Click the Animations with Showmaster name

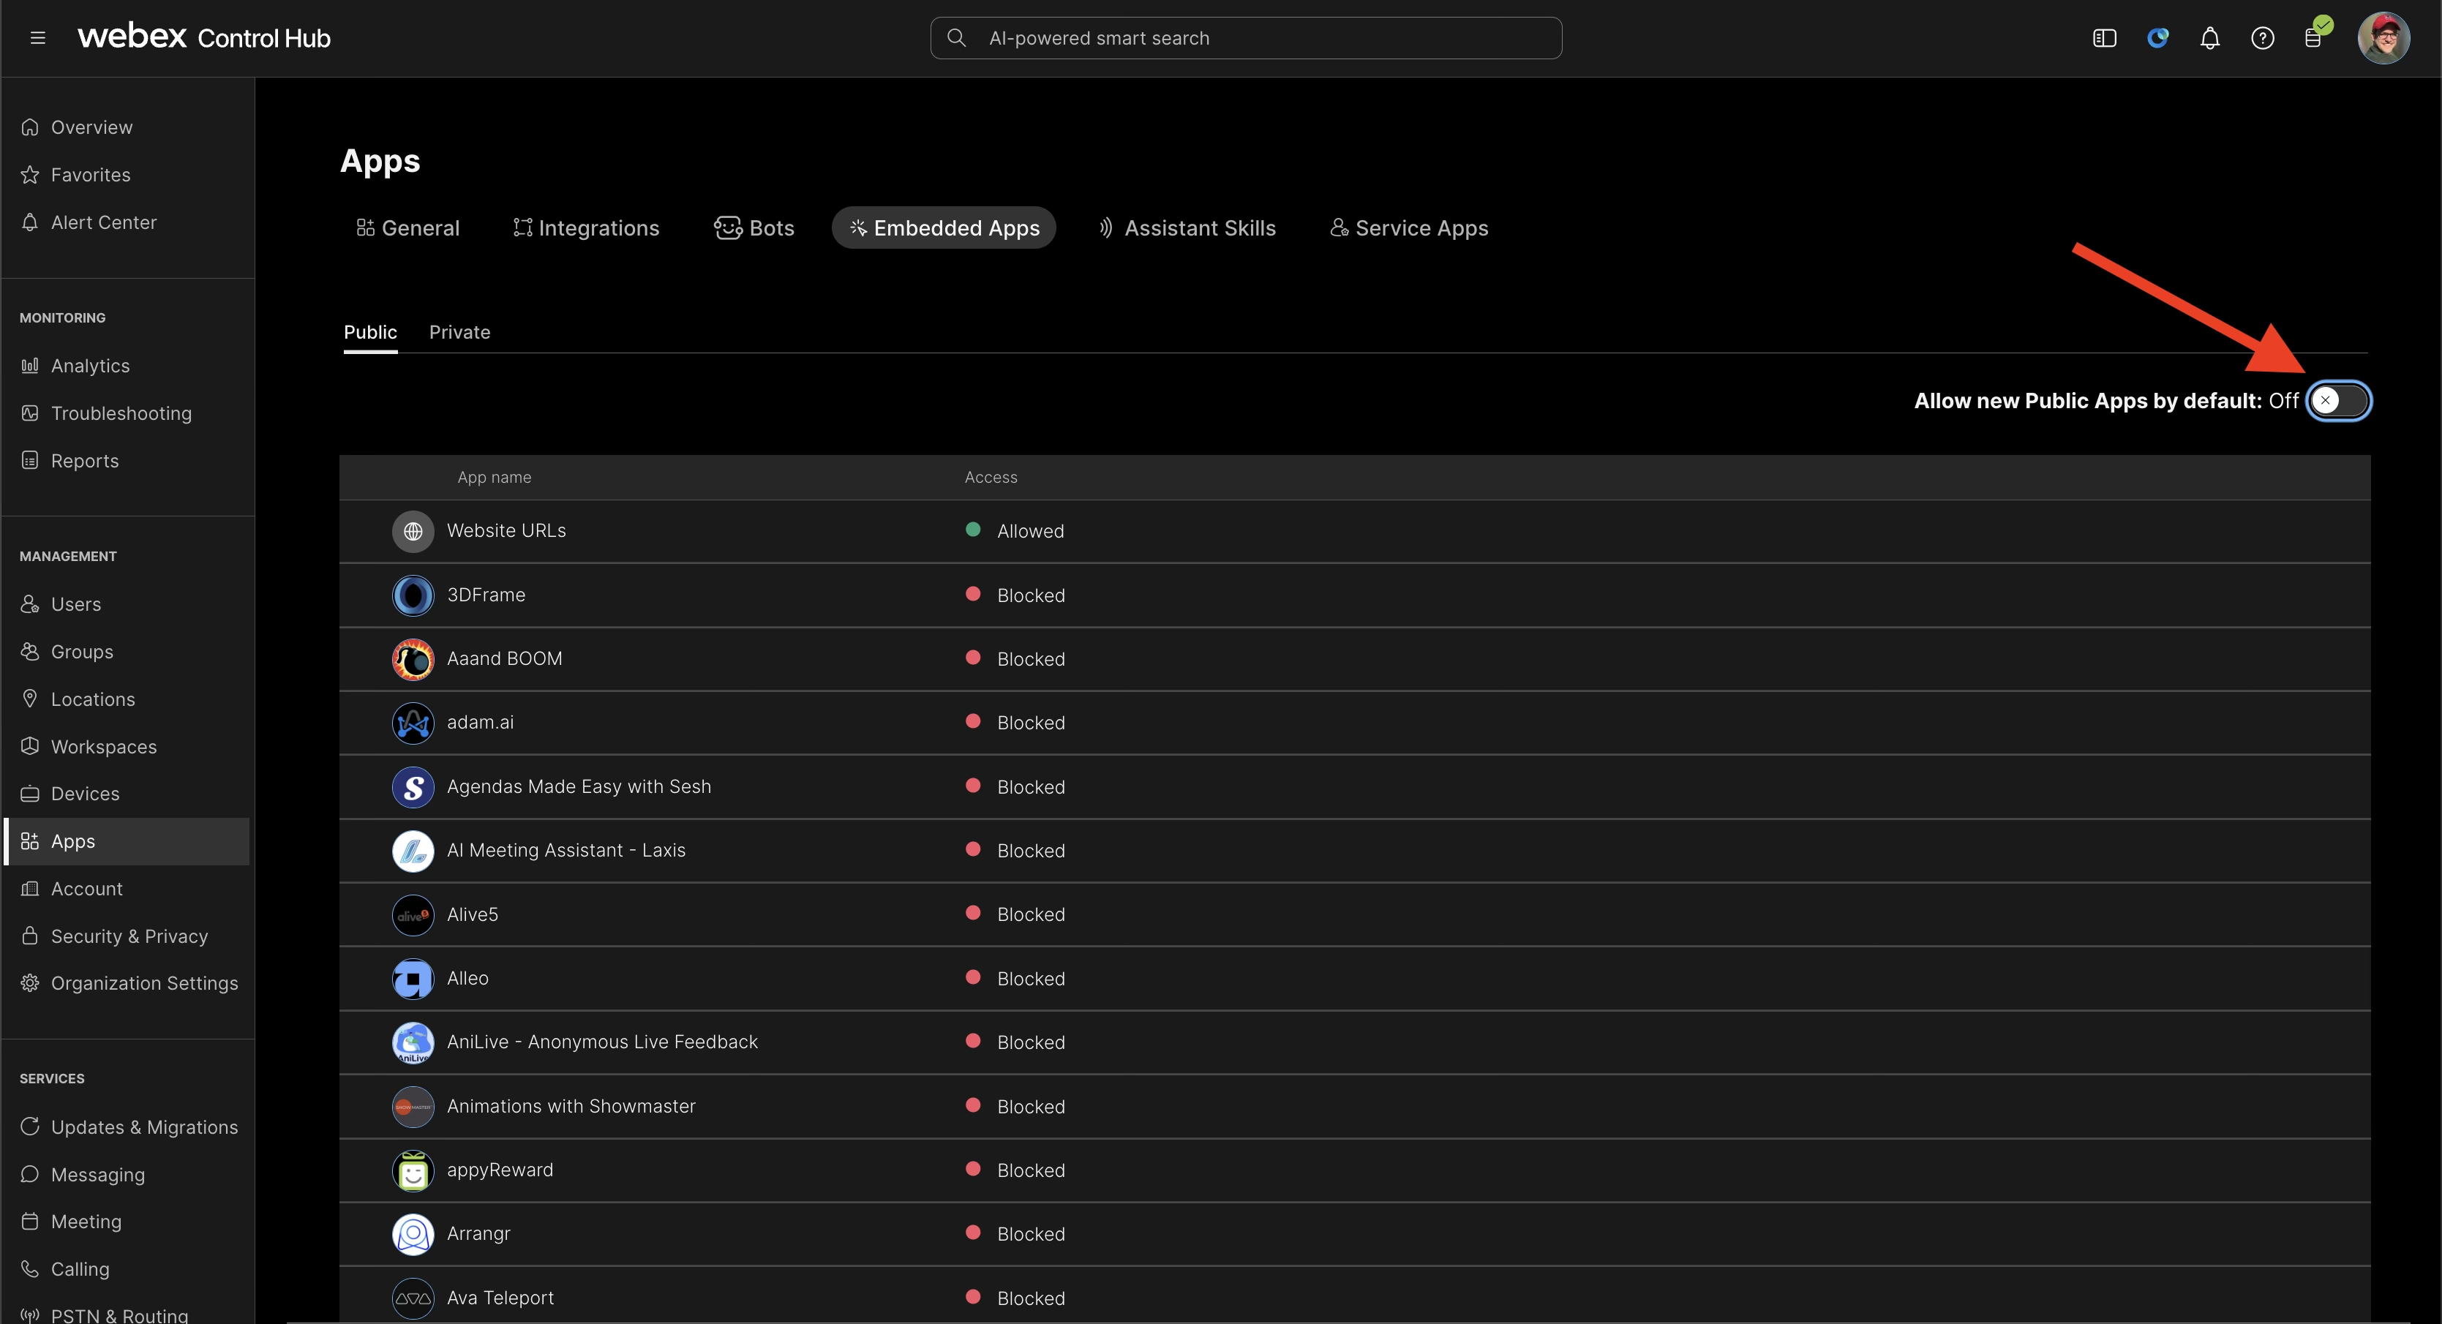click(571, 1106)
